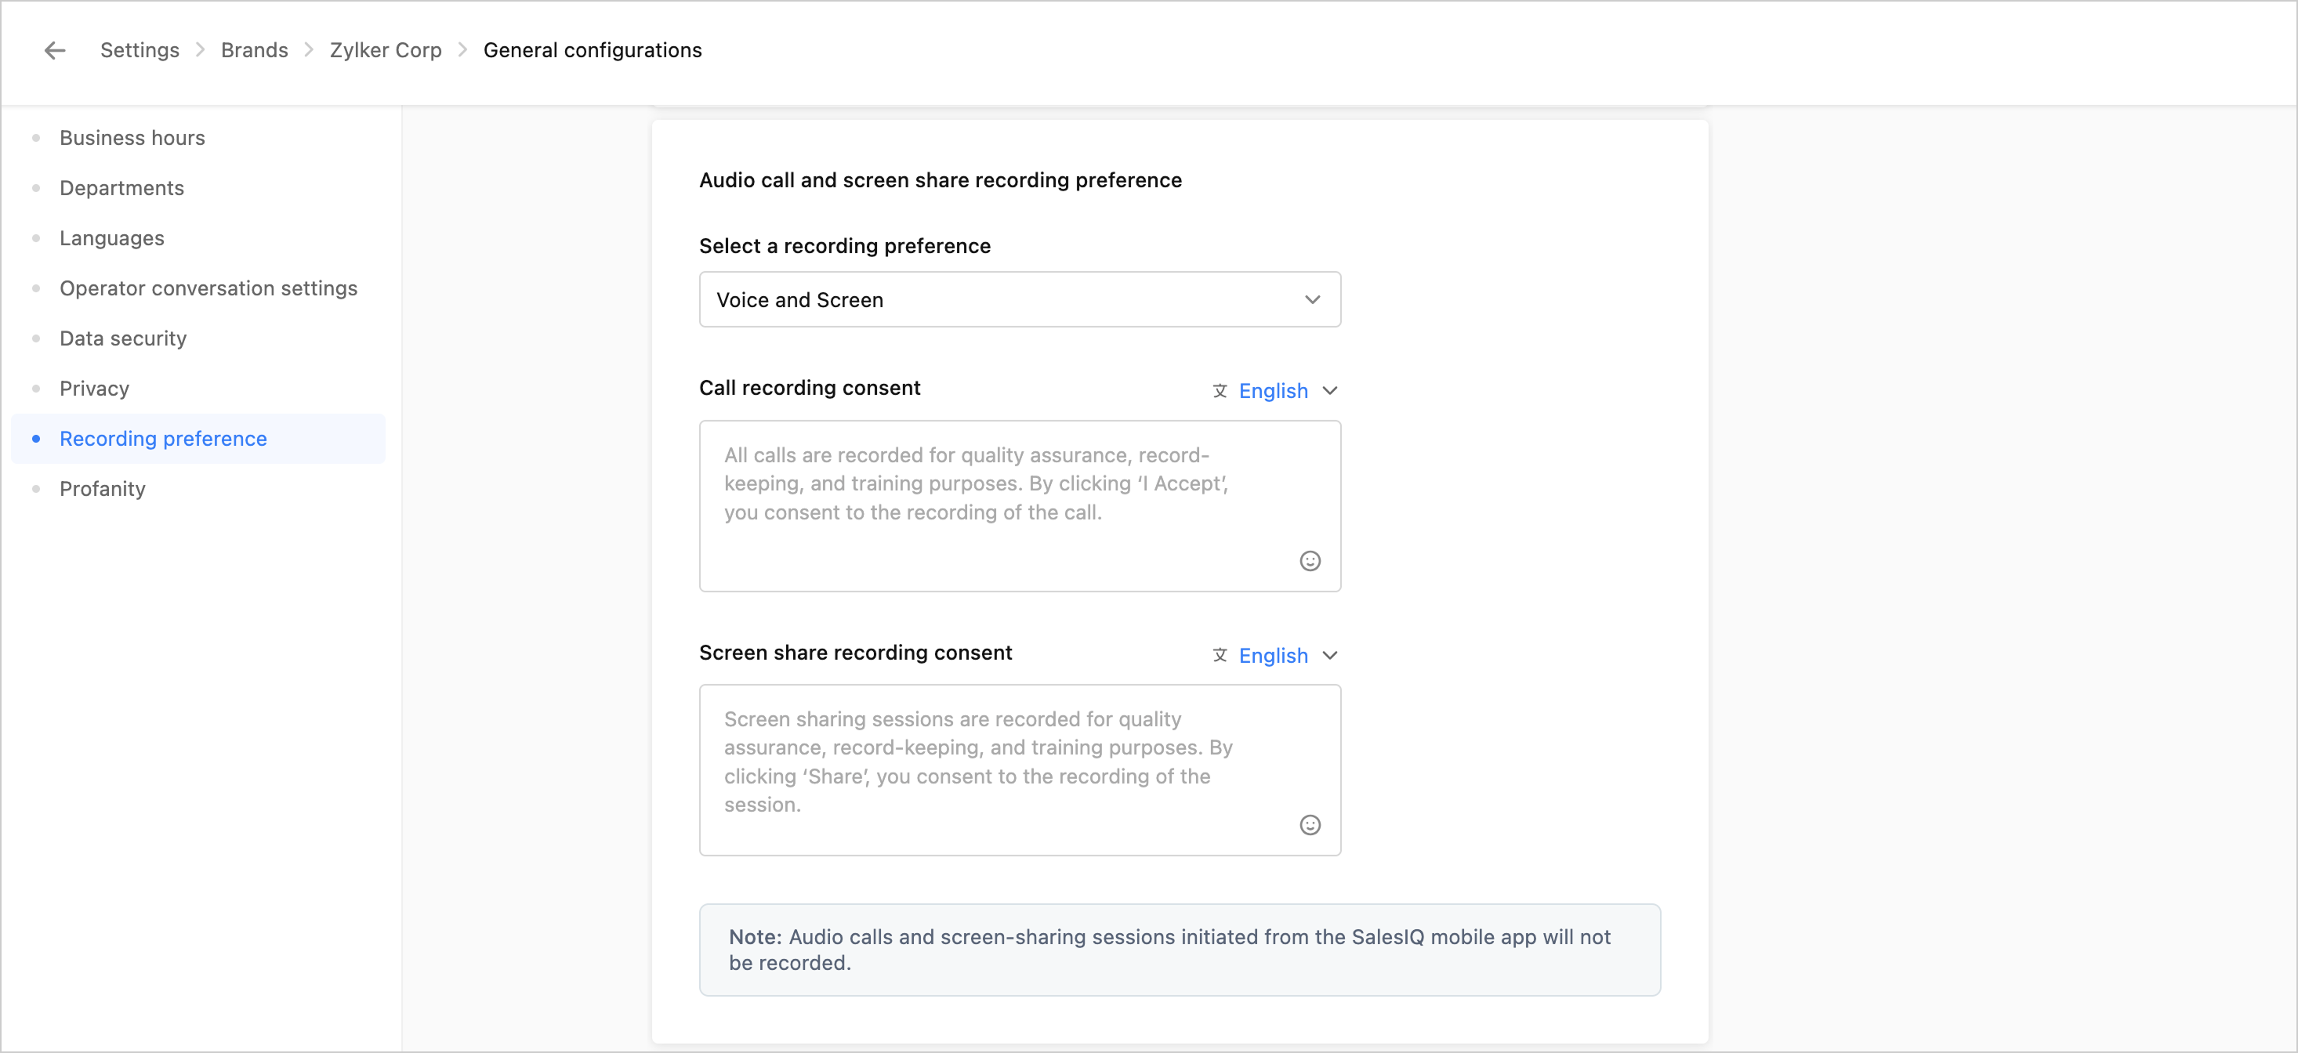Image resolution: width=2298 pixels, height=1053 pixels.
Task: Select Privacy in the sidebar
Action: [95, 389]
